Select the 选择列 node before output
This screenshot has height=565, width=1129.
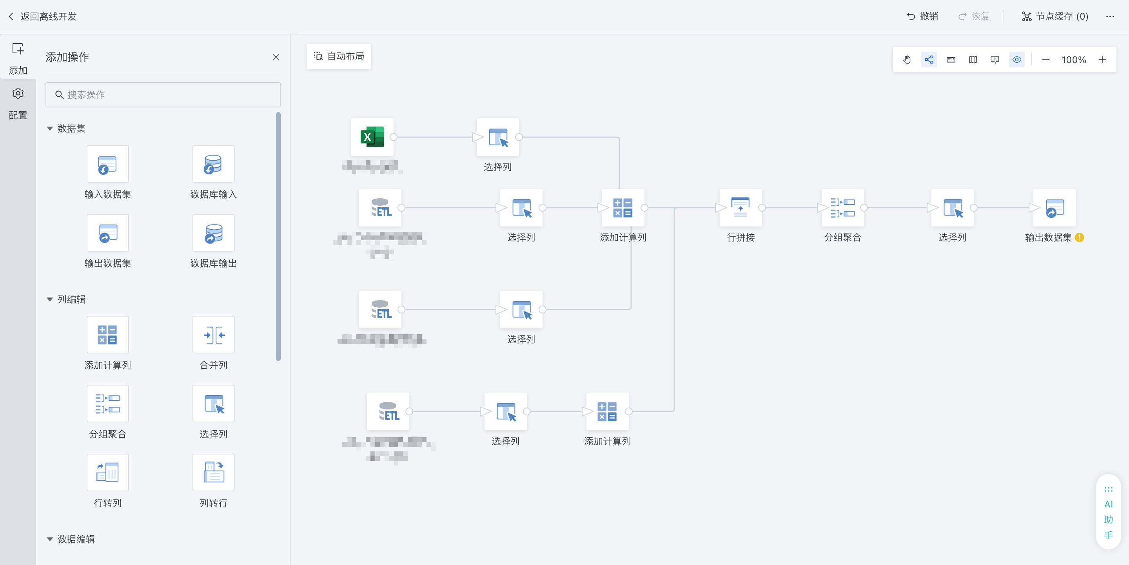(x=952, y=208)
